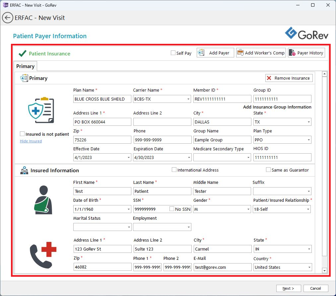Click the empty insurance Address Line 2 field
Image resolution: width=336 pixels, height=296 pixels.
click(162, 122)
